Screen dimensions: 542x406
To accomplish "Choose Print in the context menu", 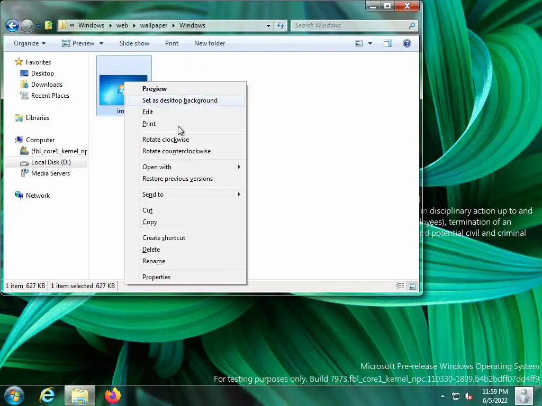I will pos(185,124).
